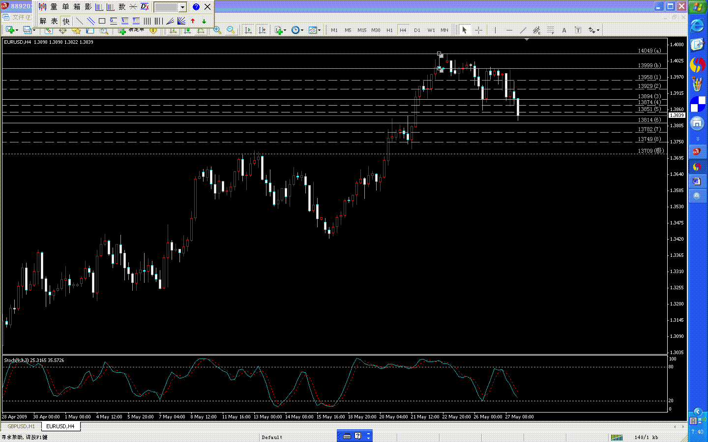
Task: Click the 表 button in floating toolbar
Action: (55, 21)
